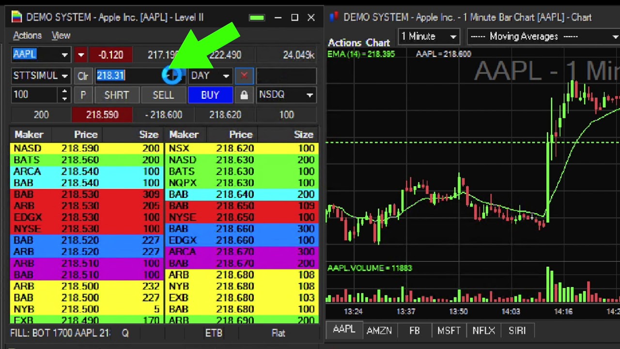Open the Chart menu in the chart window

point(378,43)
